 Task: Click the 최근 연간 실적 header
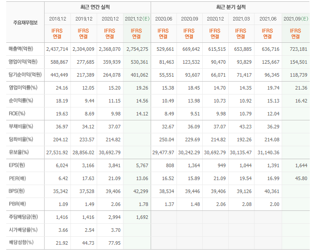tap(95, 7)
